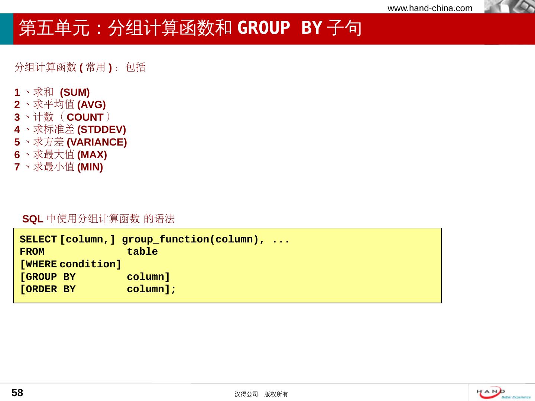Select the line '2、求平均值 (AVG)'

[x=60, y=105]
